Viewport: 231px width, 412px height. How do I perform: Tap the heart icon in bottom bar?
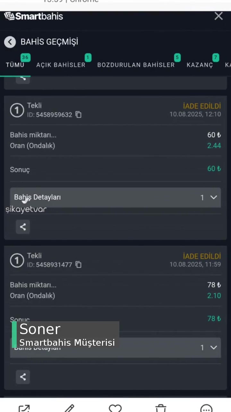[115, 408]
